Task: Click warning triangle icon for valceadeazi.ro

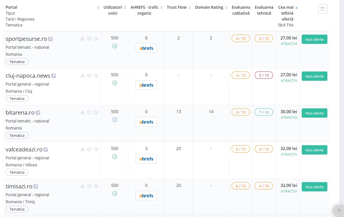Action: click(83, 149)
